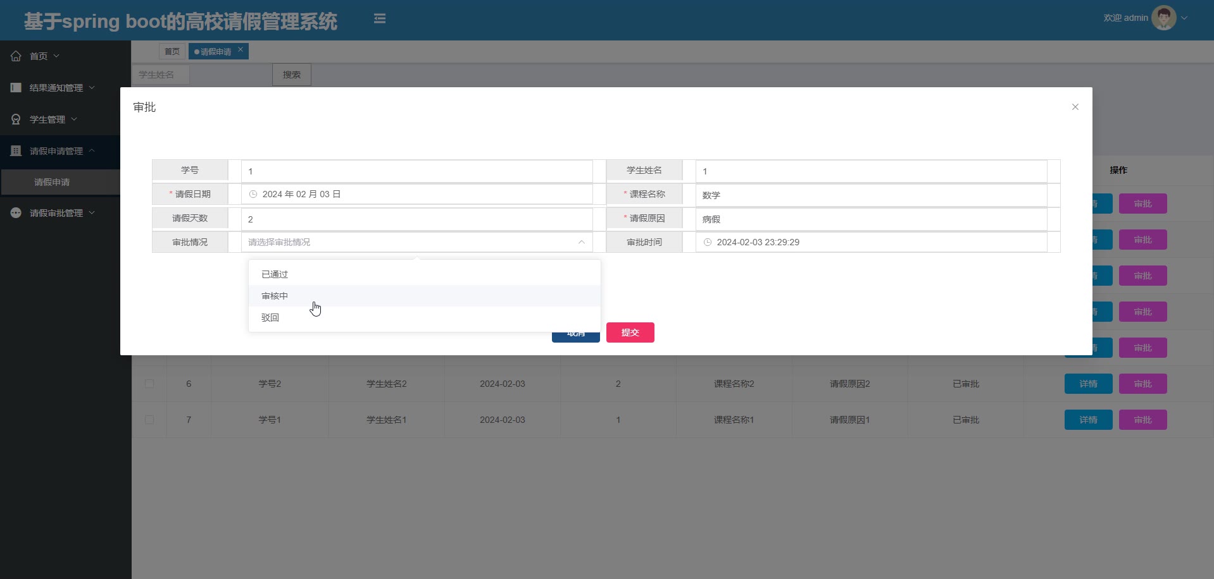Click 审批 for row 学号1

click(1142, 420)
